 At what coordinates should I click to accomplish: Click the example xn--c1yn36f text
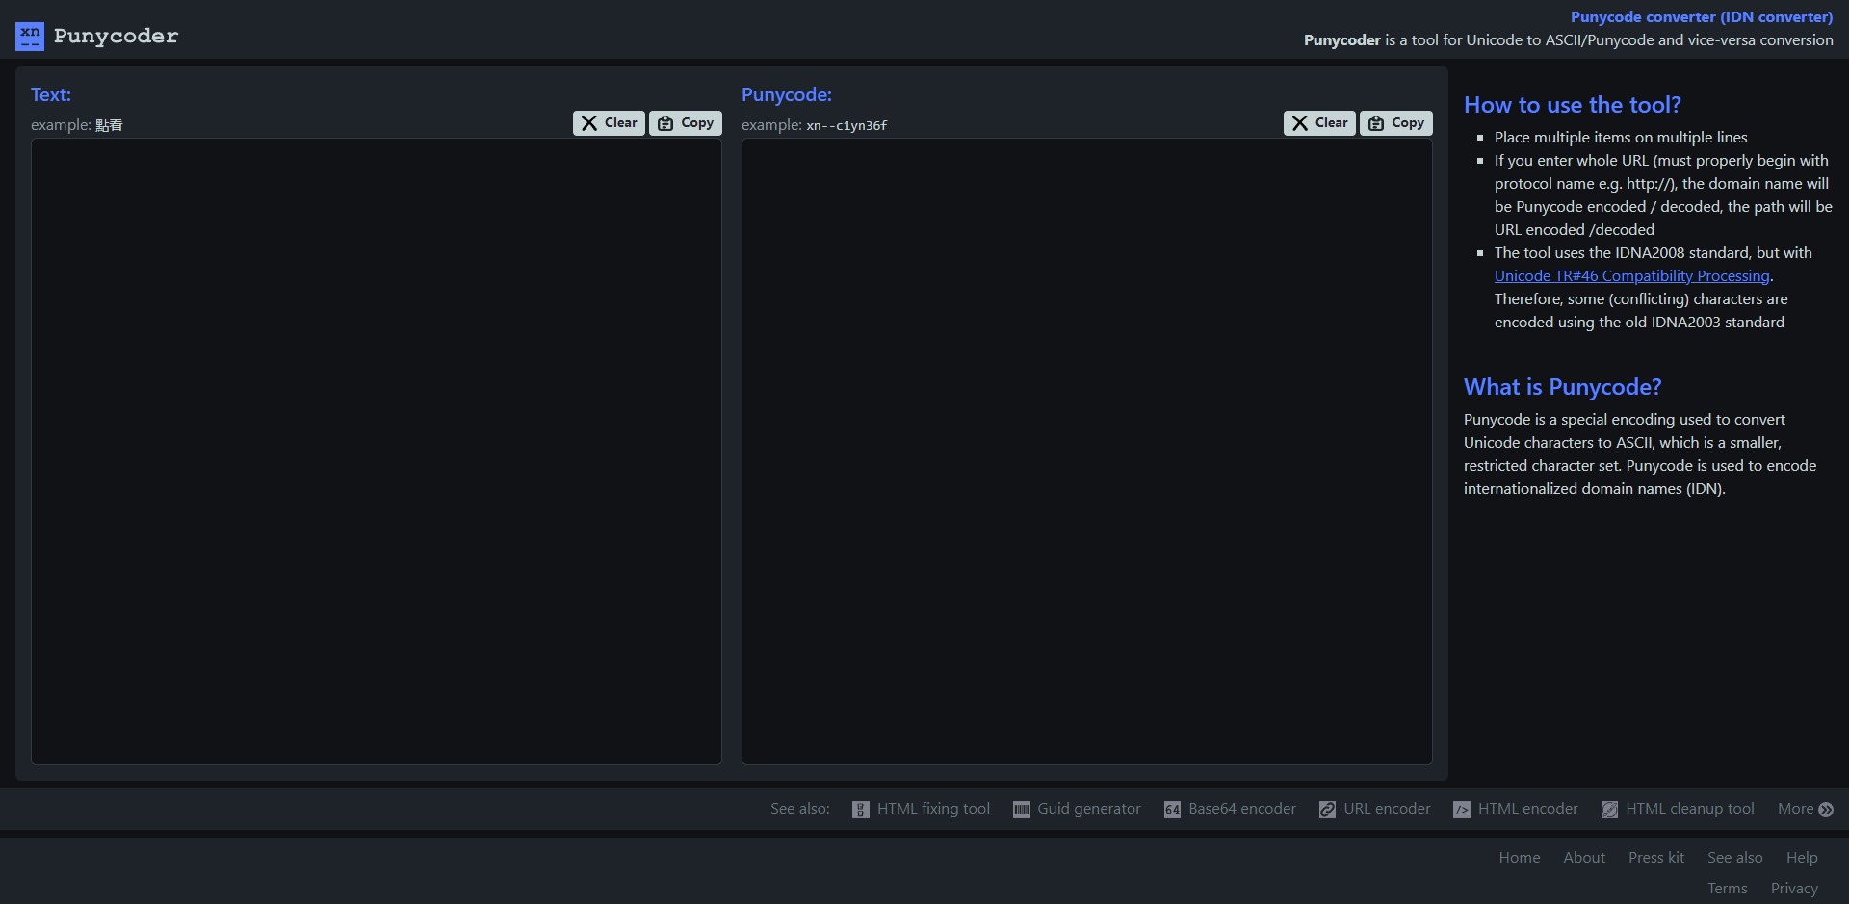[x=846, y=125]
